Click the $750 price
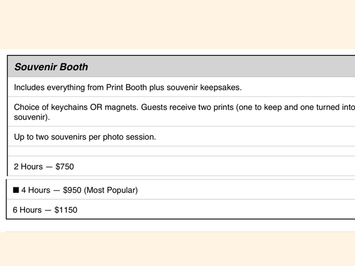 pyautogui.click(x=64, y=167)
